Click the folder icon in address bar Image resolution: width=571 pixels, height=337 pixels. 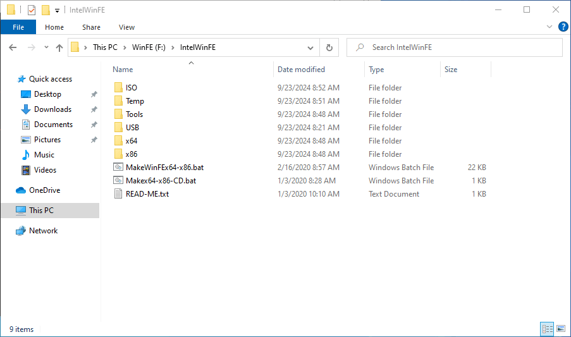coord(75,47)
